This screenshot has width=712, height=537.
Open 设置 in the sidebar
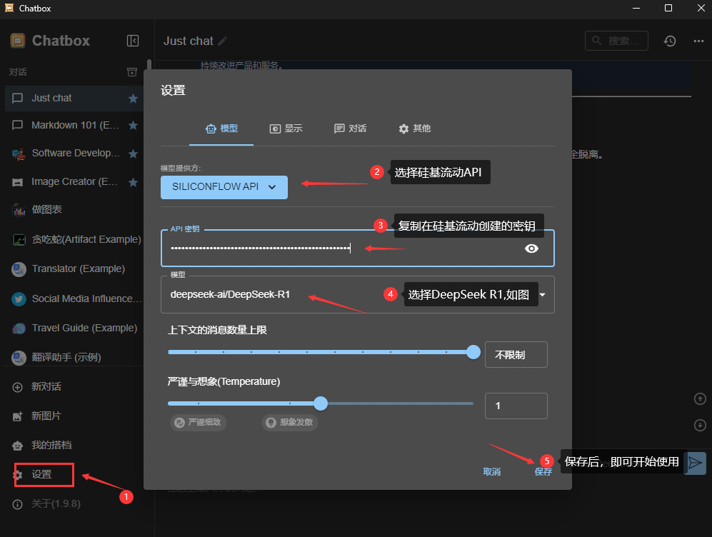pyautogui.click(x=44, y=475)
